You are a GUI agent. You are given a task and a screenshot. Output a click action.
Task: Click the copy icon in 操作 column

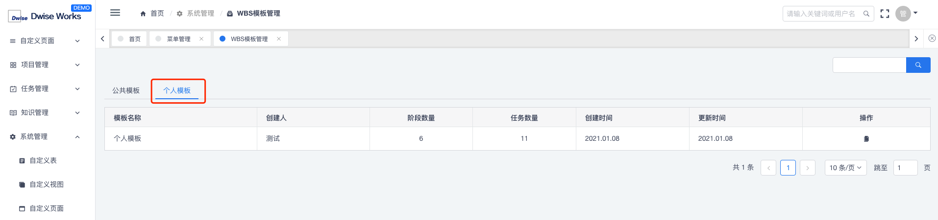tap(866, 139)
